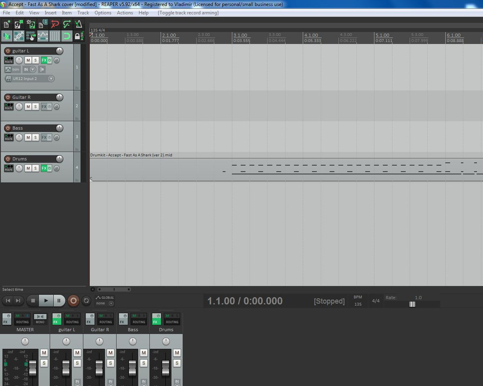The image size is (483, 386).
Task: Open the UR12 Input 2 dropdown arrow
Action: click(51, 79)
